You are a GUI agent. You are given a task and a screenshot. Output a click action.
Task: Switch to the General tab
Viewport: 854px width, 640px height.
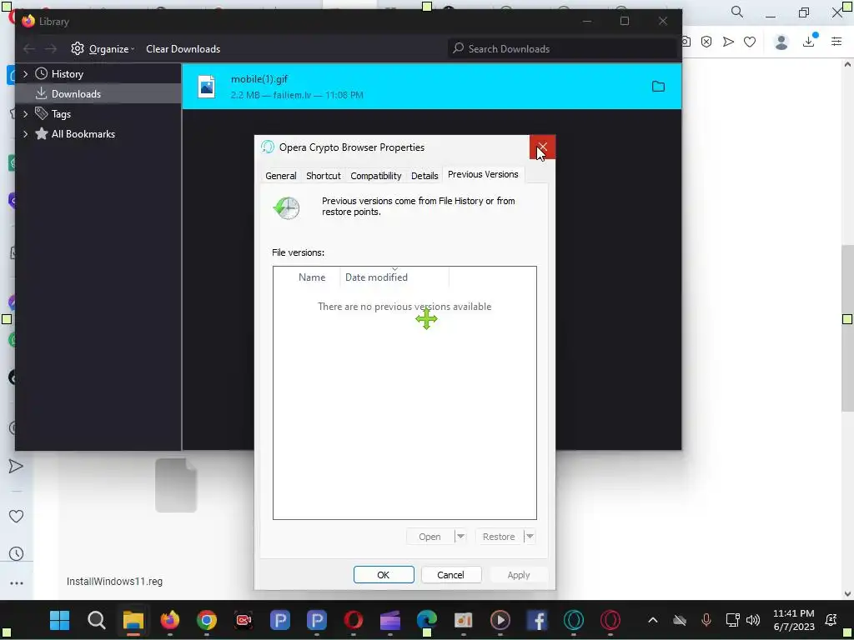tap(281, 176)
